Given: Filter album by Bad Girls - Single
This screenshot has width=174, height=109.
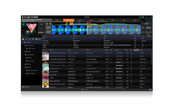Looking at the screenshot, I should [x=118, y=43].
